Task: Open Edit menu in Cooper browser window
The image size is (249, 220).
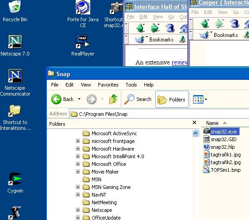Action: tap(208, 12)
